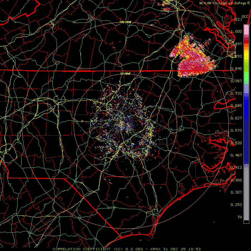
Task: Click the 0.467 legend value
Action: click(236, 155)
